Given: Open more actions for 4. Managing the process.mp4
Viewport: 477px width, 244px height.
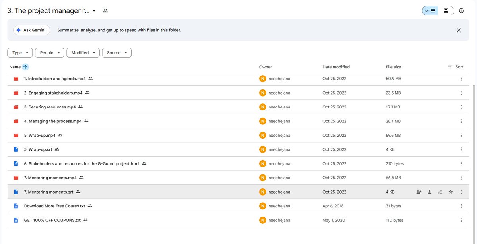Looking at the screenshot, I should [x=461, y=121].
